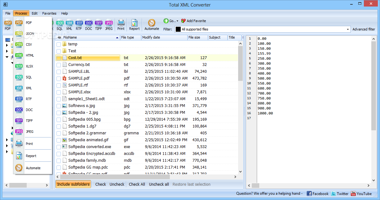Choose XML in the Process menu
The image size is (380, 200).
point(32,88)
